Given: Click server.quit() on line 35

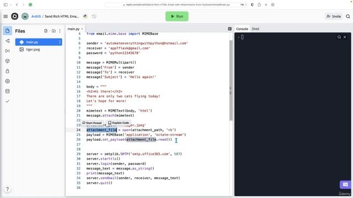Looking at the screenshot, I should click(x=99, y=183).
